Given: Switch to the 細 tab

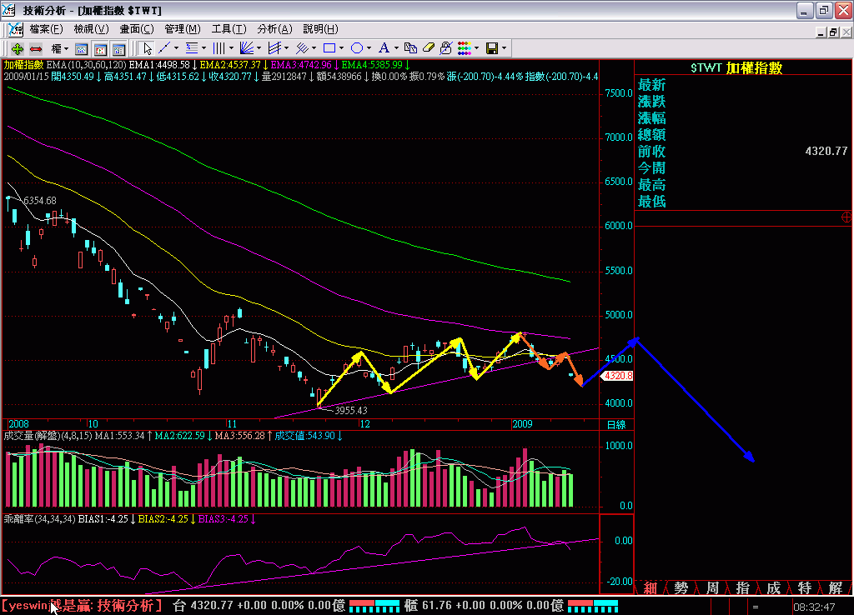Looking at the screenshot, I should [651, 587].
